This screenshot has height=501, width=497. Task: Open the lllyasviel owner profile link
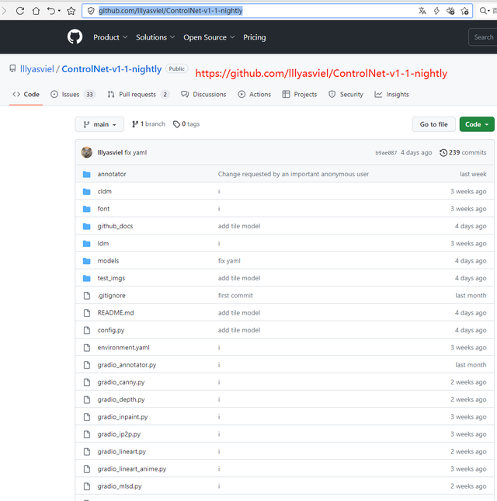37,69
